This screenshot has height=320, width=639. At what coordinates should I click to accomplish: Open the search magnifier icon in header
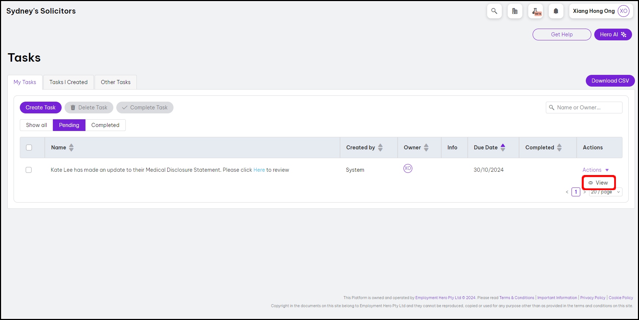pos(494,11)
